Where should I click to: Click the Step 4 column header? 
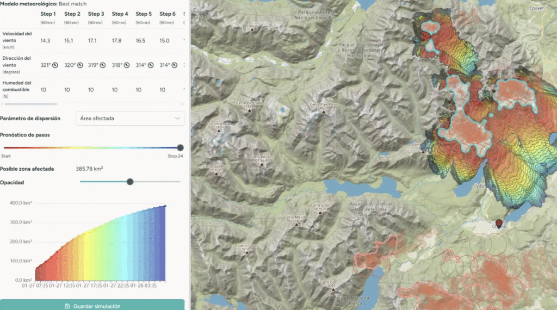coord(120,14)
